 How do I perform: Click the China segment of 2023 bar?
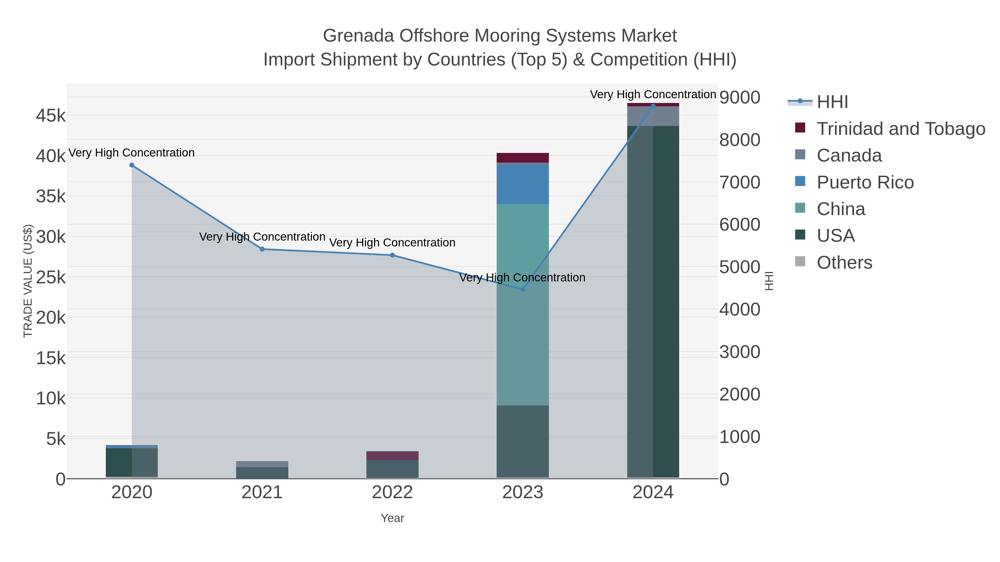coord(522,305)
